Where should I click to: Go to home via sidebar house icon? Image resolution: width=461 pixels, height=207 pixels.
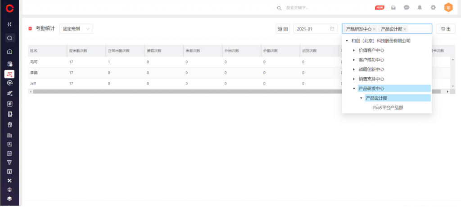point(9,51)
